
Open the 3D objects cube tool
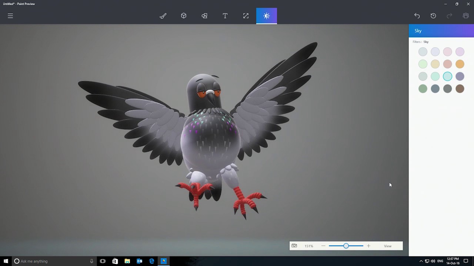[184, 16]
